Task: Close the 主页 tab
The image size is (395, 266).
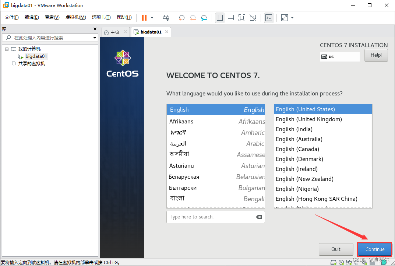Action: [x=126, y=32]
